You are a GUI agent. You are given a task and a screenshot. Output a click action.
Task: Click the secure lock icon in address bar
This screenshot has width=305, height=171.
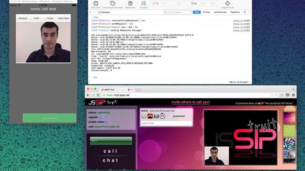104,95
